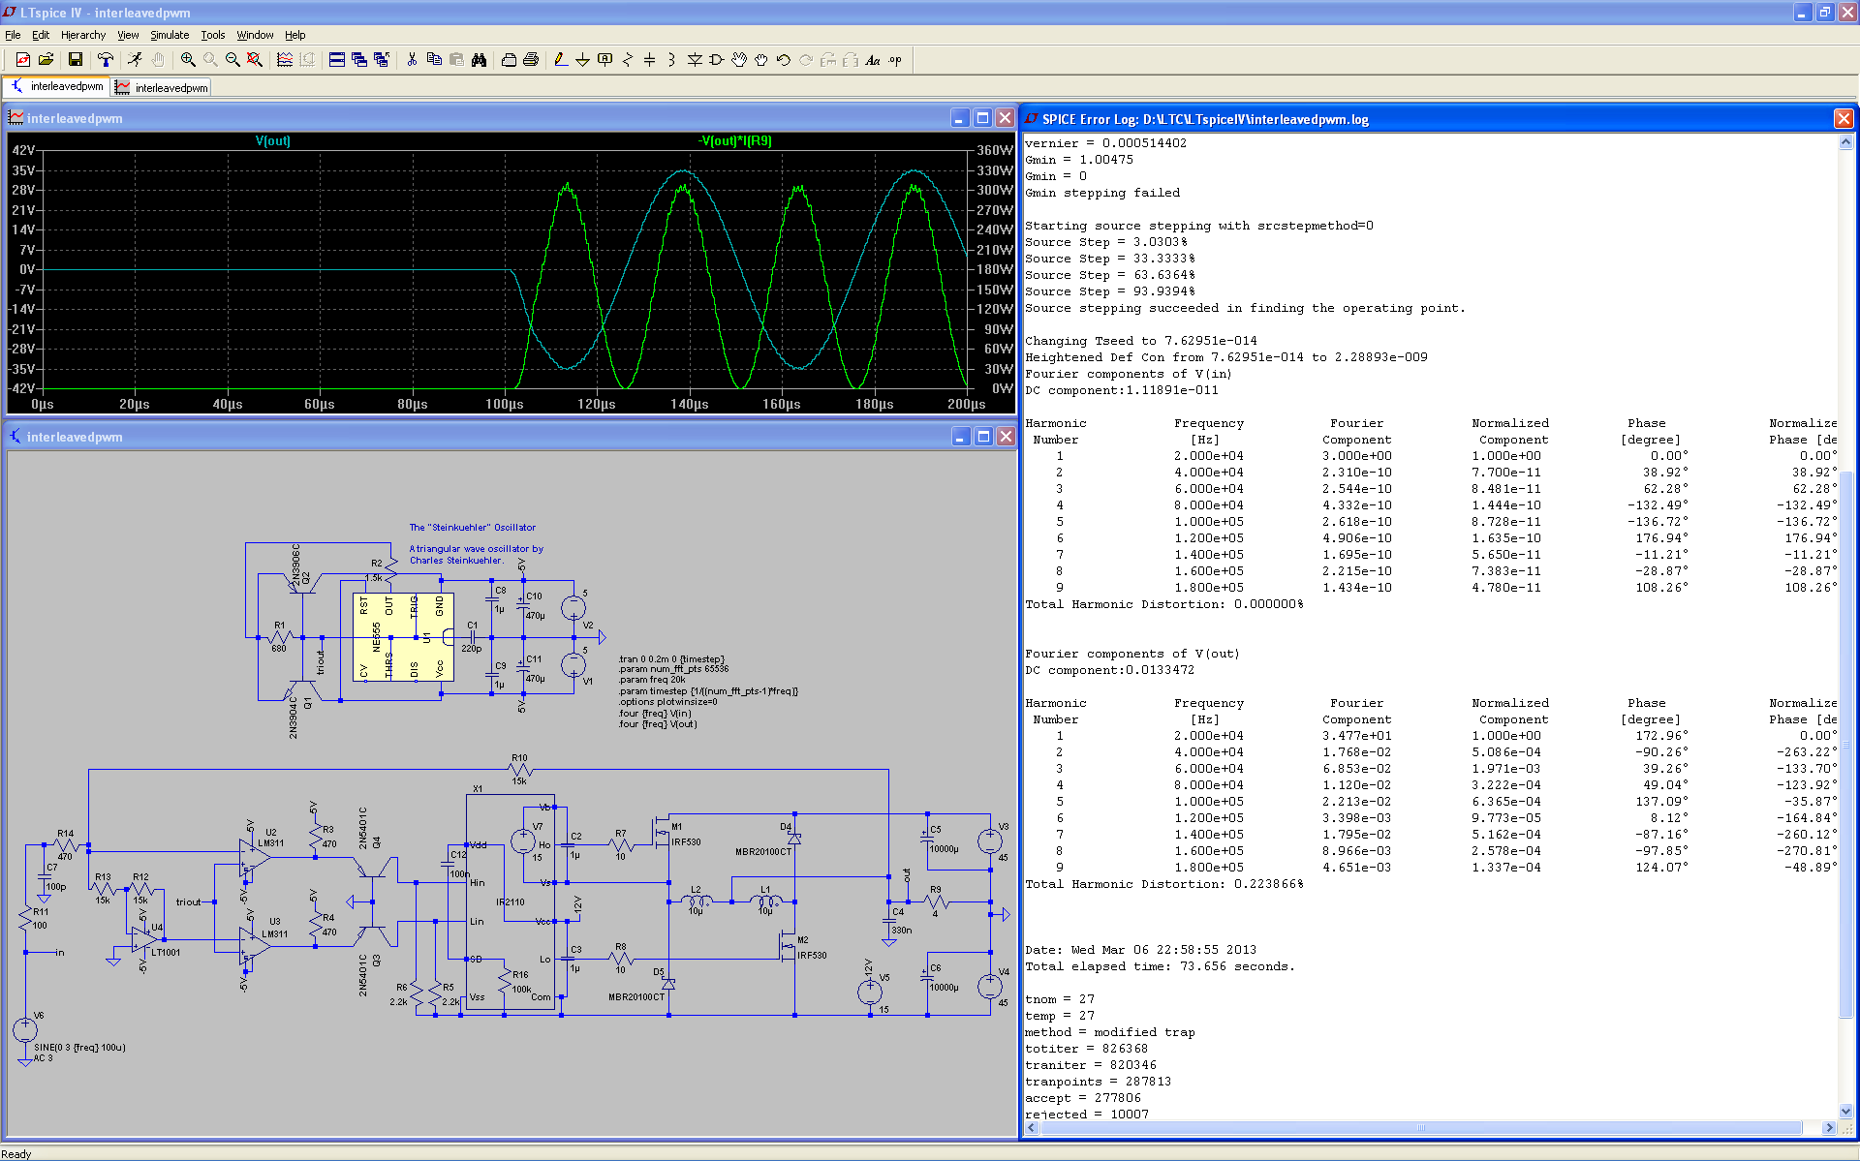Click the Print Setup icon

(x=509, y=60)
